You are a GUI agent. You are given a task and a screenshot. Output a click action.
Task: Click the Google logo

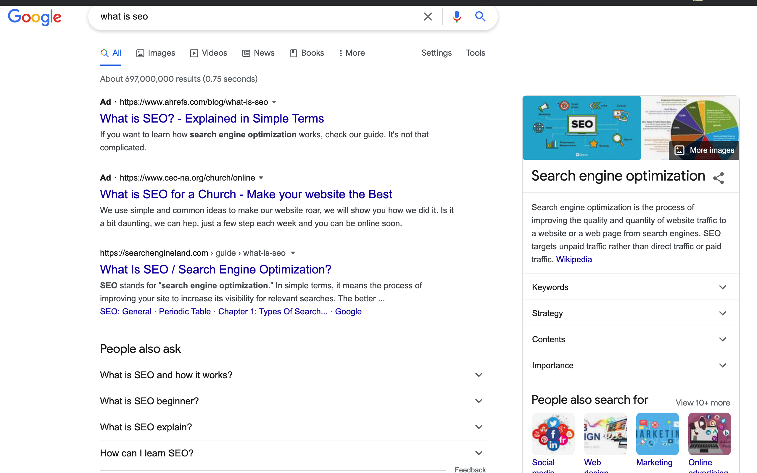coord(35,17)
